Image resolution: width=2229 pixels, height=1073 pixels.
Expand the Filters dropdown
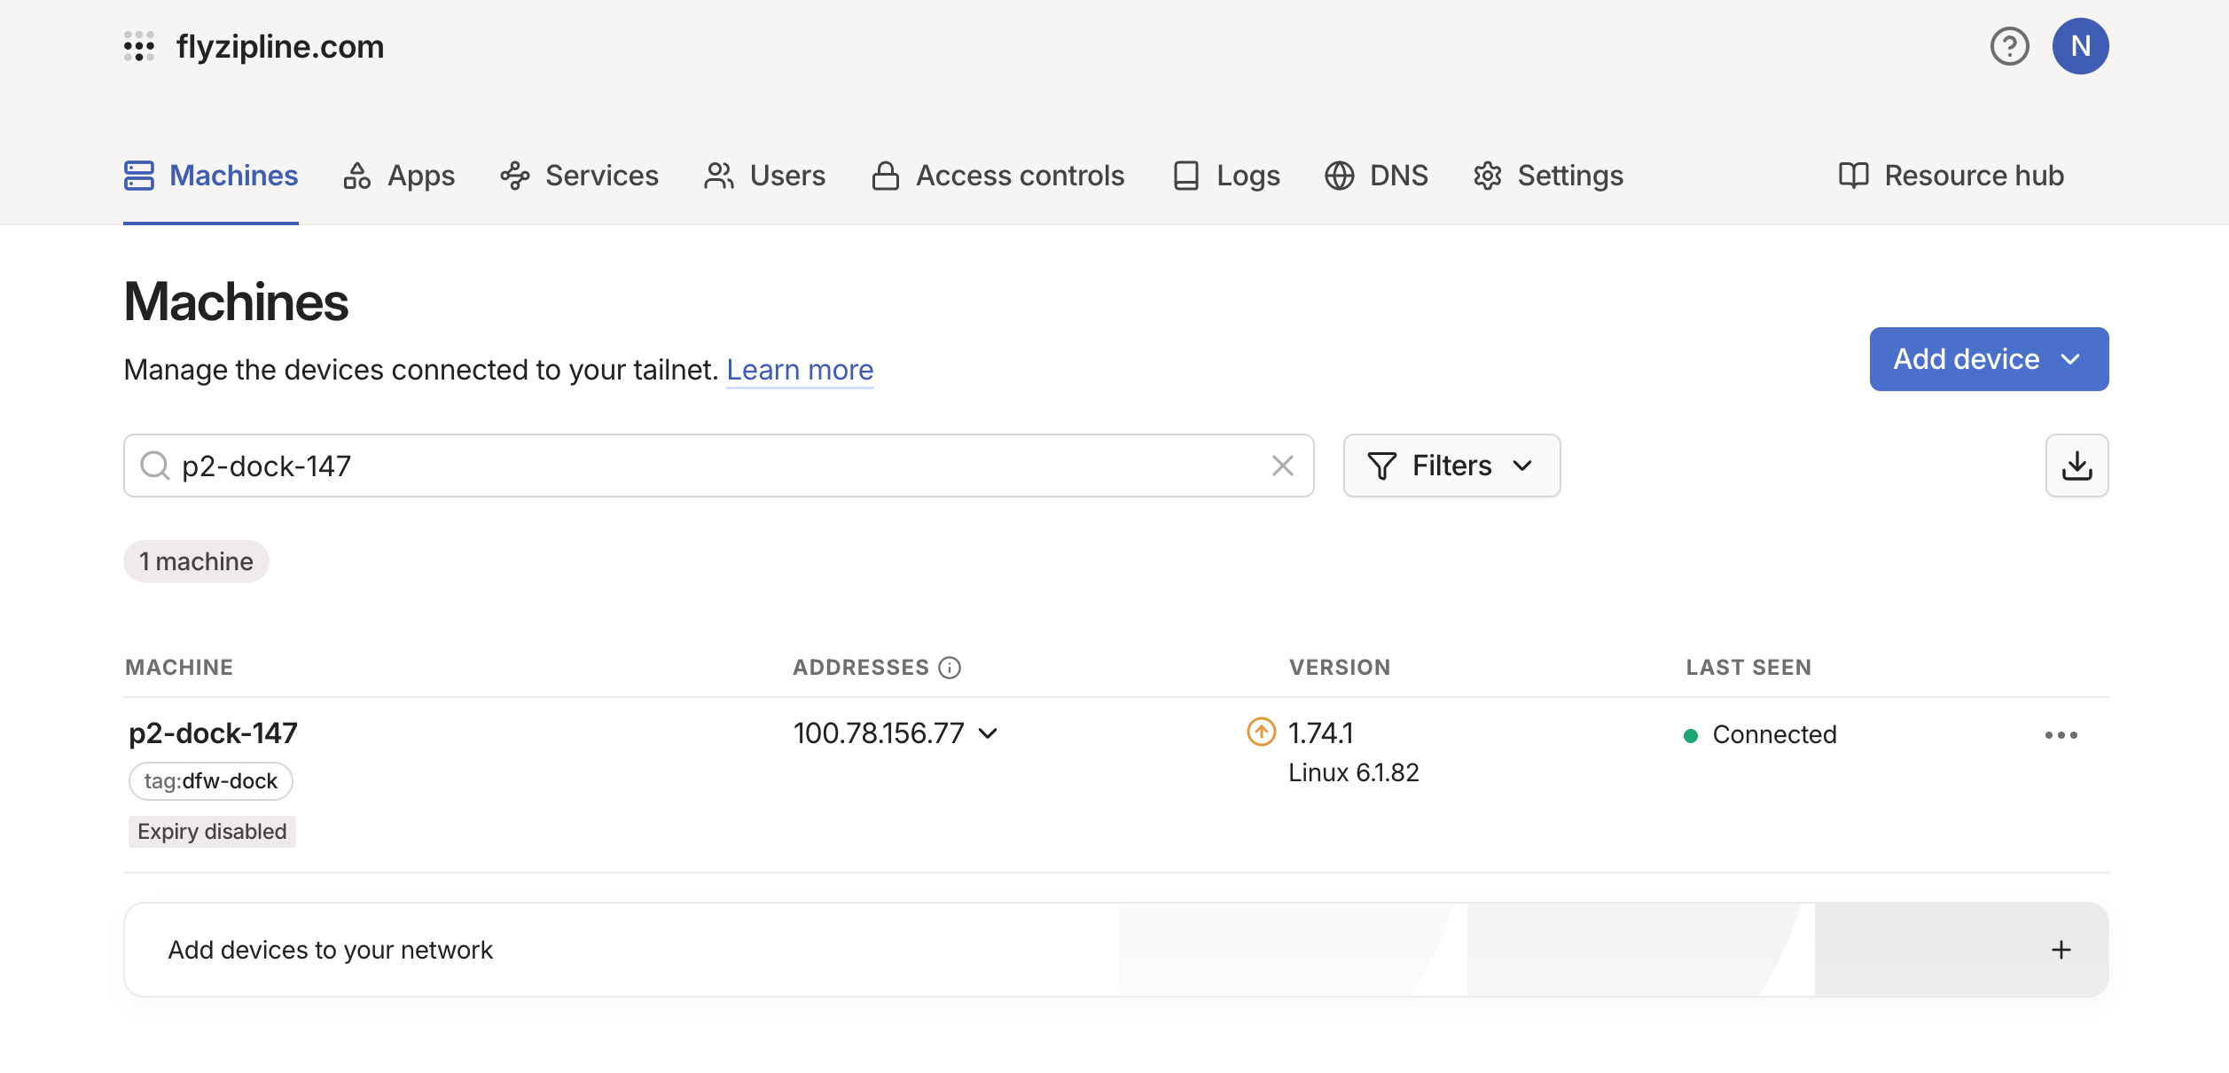[1451, 466]
